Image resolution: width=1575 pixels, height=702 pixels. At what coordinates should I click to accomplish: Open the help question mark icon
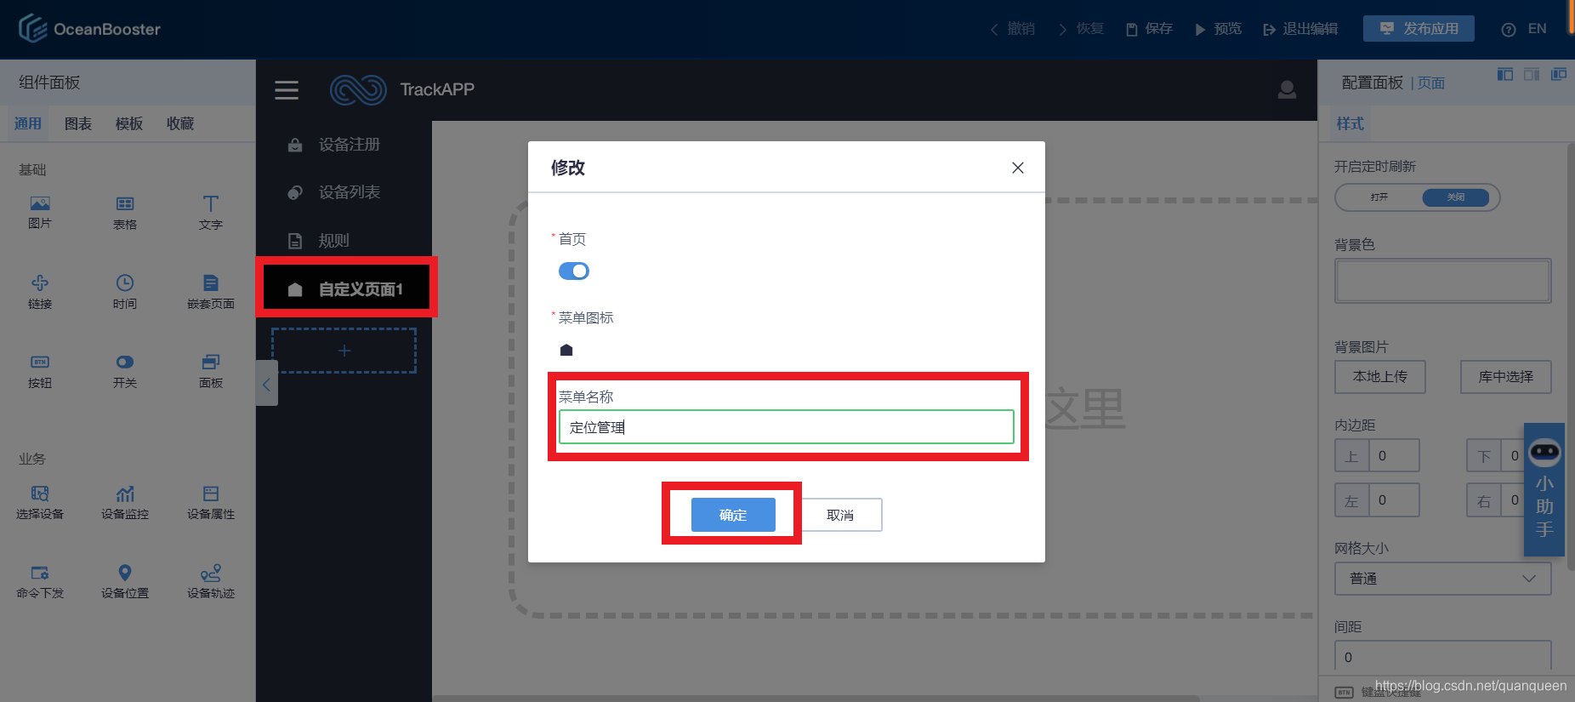pyautogui.click(x=1509, y=29)
